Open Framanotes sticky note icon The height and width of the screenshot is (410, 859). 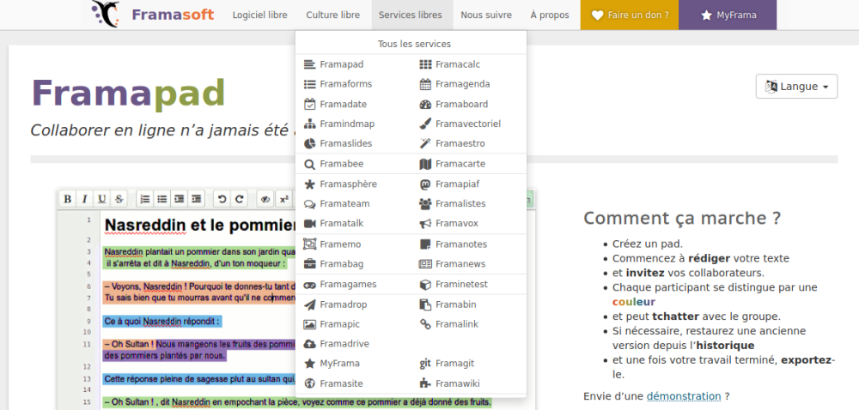[x=426, y=244]
